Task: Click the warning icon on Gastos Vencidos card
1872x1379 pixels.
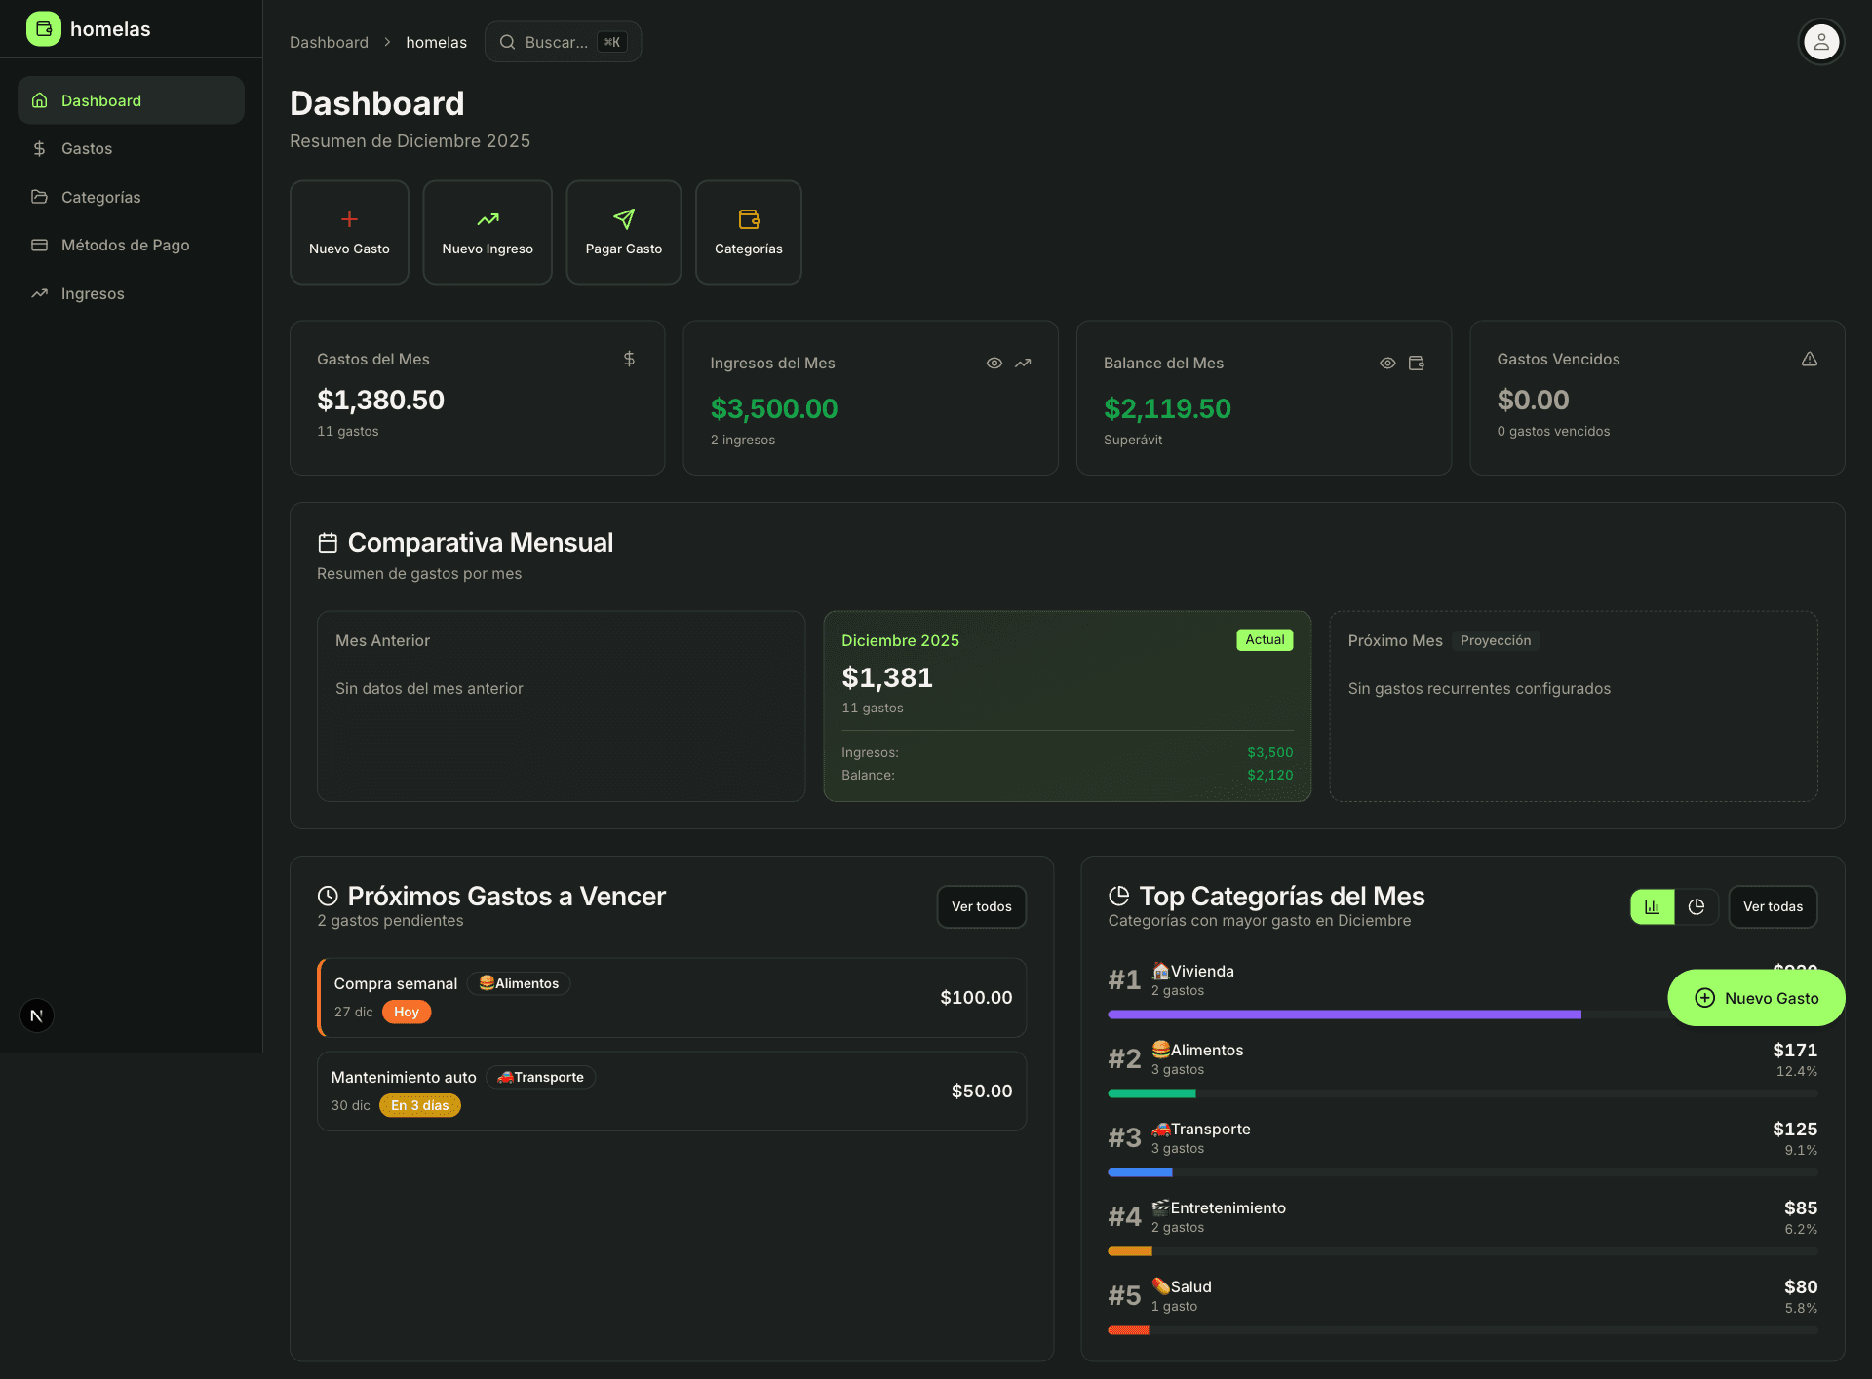Action: [x=1810, y=359]
